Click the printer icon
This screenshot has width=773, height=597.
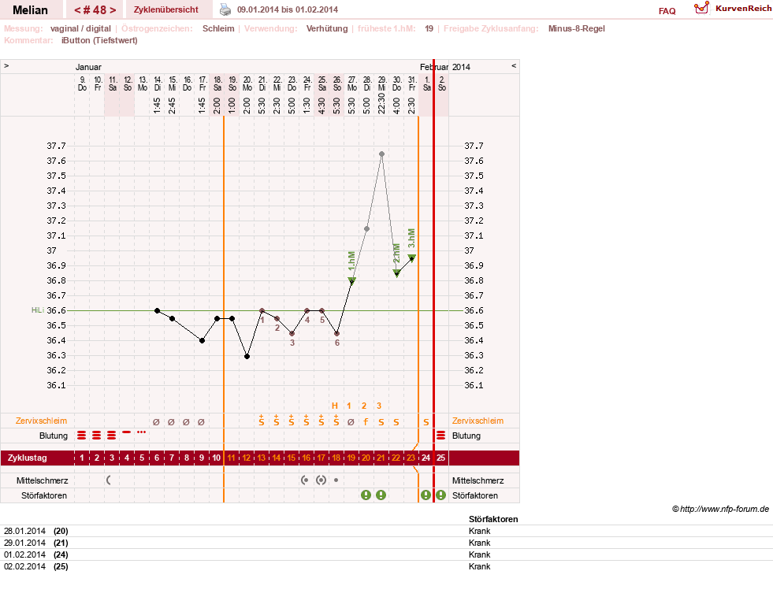(225, 9)
